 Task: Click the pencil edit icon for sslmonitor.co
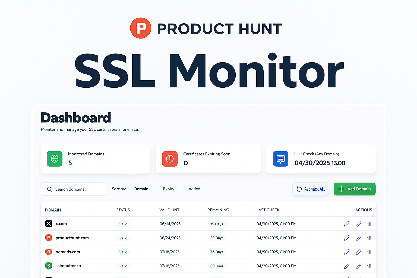(x=347, y=266)
